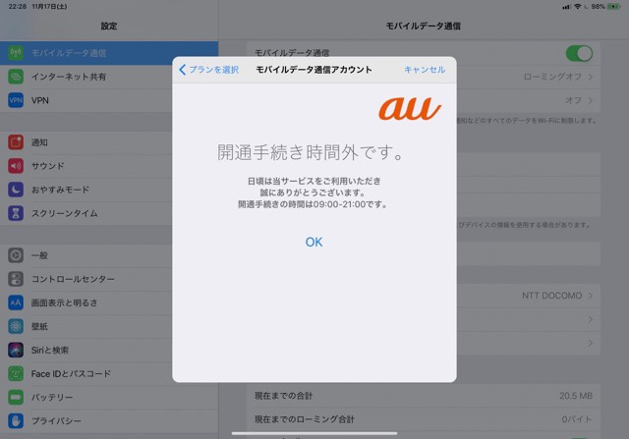Tap the Wi-Fi status bar icon

(x=578, y=7)
